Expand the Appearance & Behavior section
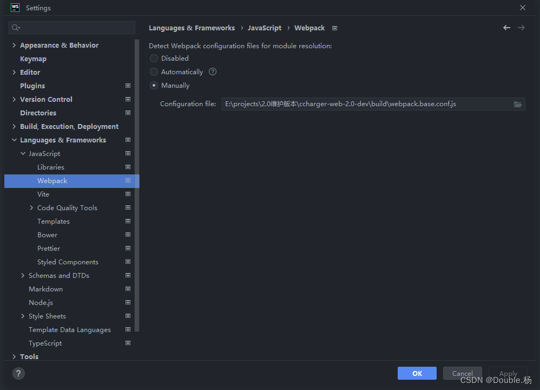The width and height of the screenshot is (540, 390). (14, 45)
